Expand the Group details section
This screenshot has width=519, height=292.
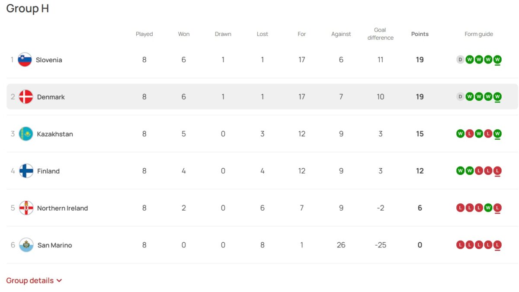[x=34, y=280]
